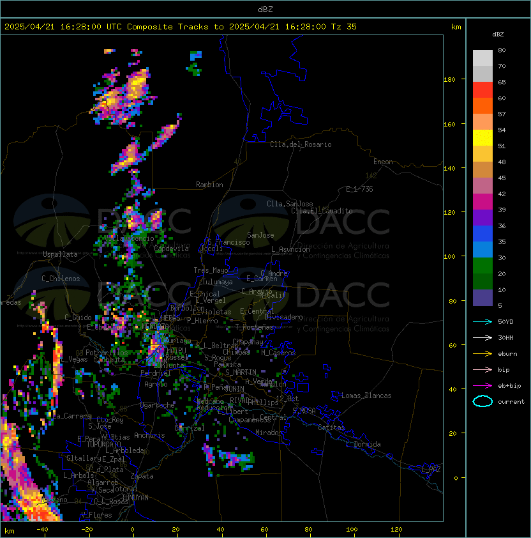Click the '-40' tick on horizontal km axis
This screenshot has width=531, height=538.
pyautogui.click(x=42, y=530)
